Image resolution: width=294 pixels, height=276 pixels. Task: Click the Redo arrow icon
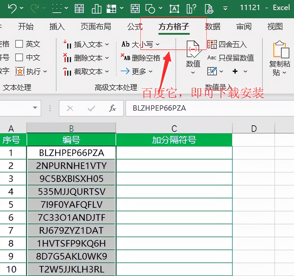(x=35, y=9)
